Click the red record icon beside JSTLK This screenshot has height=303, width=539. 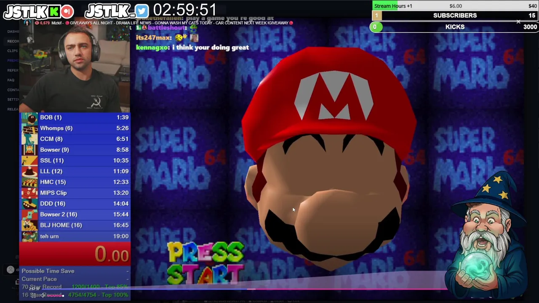67,11
